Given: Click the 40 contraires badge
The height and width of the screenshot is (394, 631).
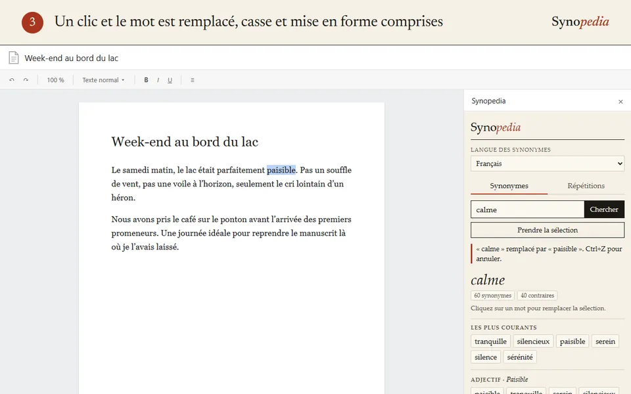Looking at the screenshot, I should click(537, 295).
